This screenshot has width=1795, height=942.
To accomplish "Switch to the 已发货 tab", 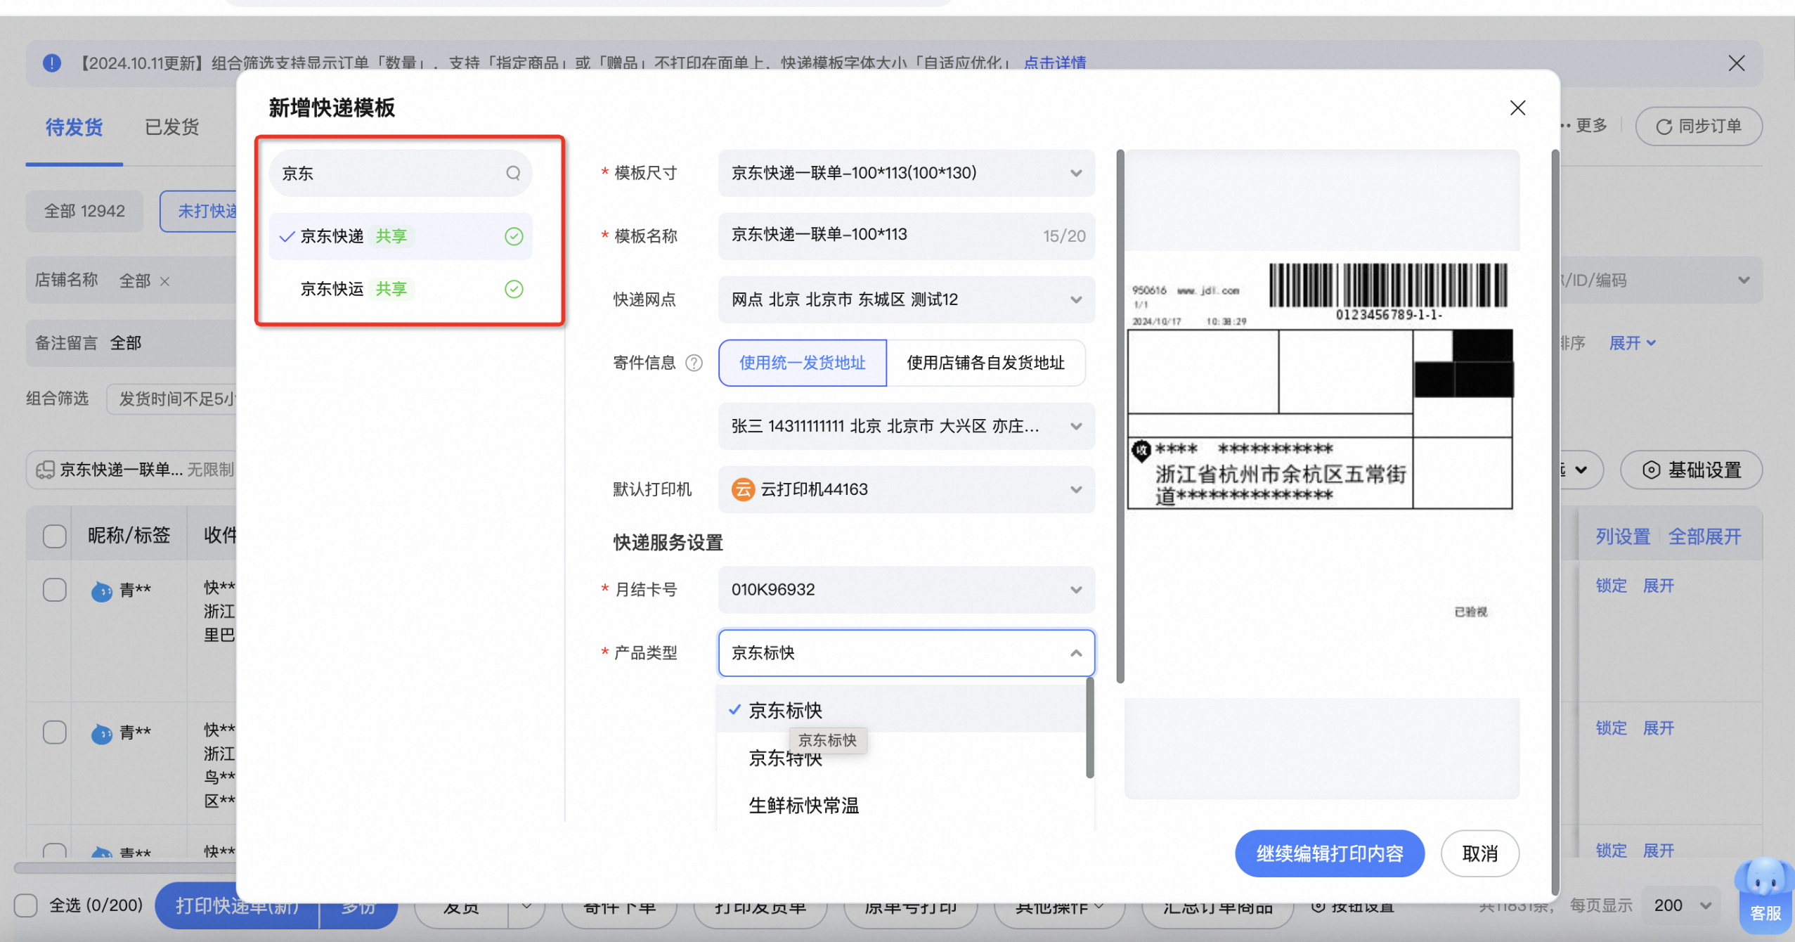I will coord(171,127).
